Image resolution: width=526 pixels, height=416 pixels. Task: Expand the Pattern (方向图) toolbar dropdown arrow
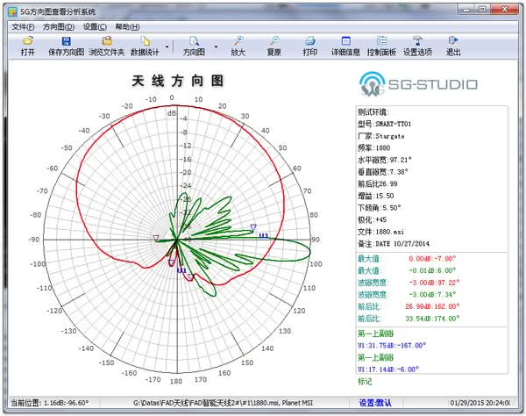(217, 46)
